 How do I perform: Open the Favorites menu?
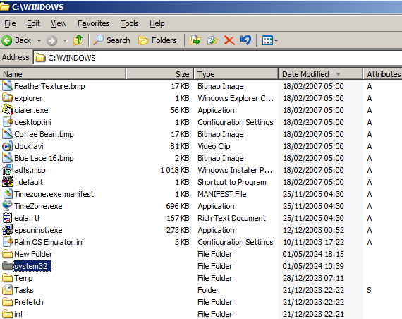pos(94,23)
